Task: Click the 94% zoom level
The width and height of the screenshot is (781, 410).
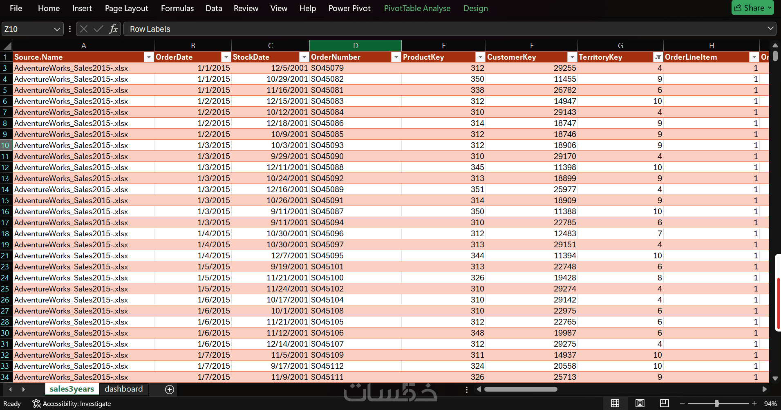Action: pos(770,403)
